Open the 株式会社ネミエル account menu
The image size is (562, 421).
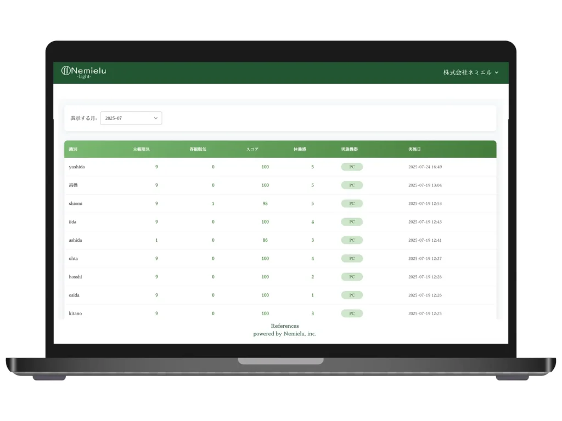(470, 72)
